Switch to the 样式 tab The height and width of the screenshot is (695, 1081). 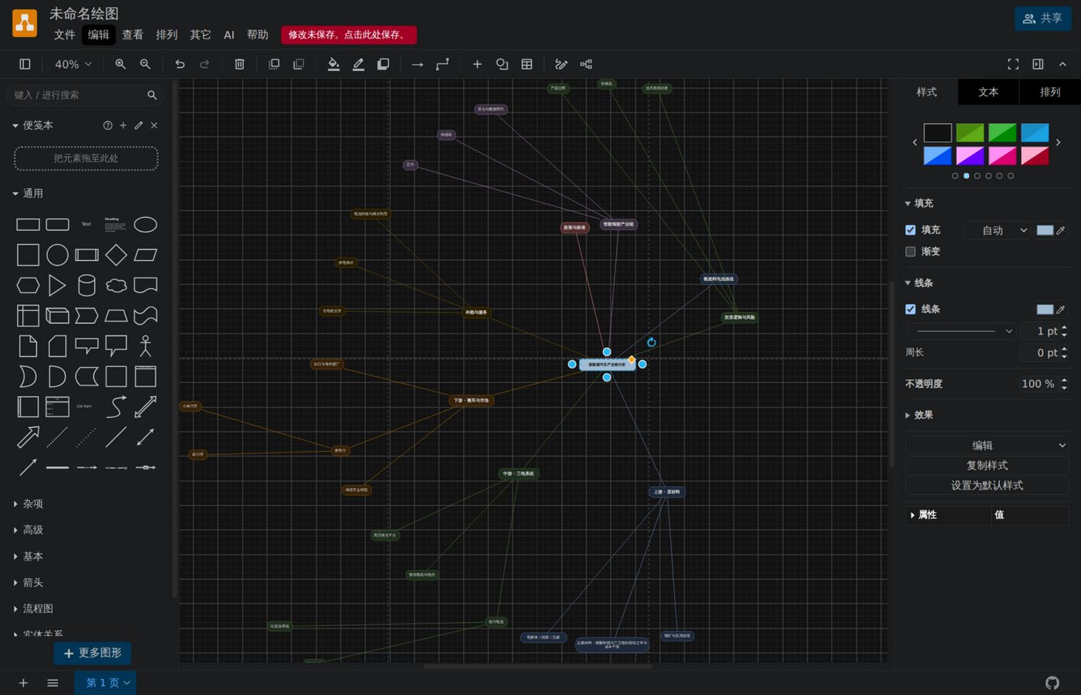click(927, 92)
